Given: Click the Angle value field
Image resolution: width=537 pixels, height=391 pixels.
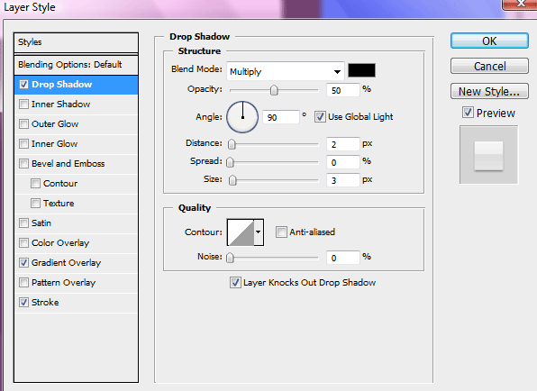Looking at the screenshot, I should click(281, 117).
